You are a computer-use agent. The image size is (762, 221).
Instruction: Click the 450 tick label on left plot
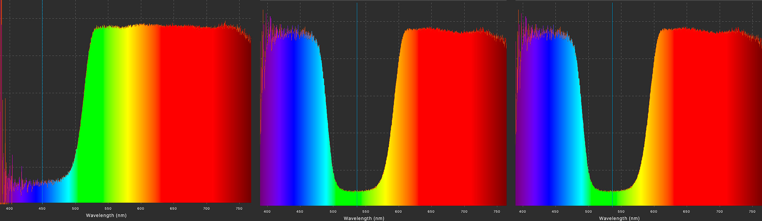click(42, 209)
